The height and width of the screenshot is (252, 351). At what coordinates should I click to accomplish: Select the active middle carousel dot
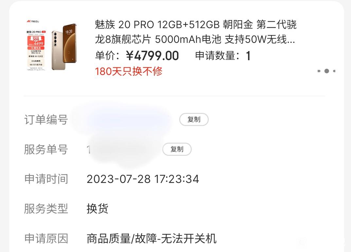coord(327,71)
